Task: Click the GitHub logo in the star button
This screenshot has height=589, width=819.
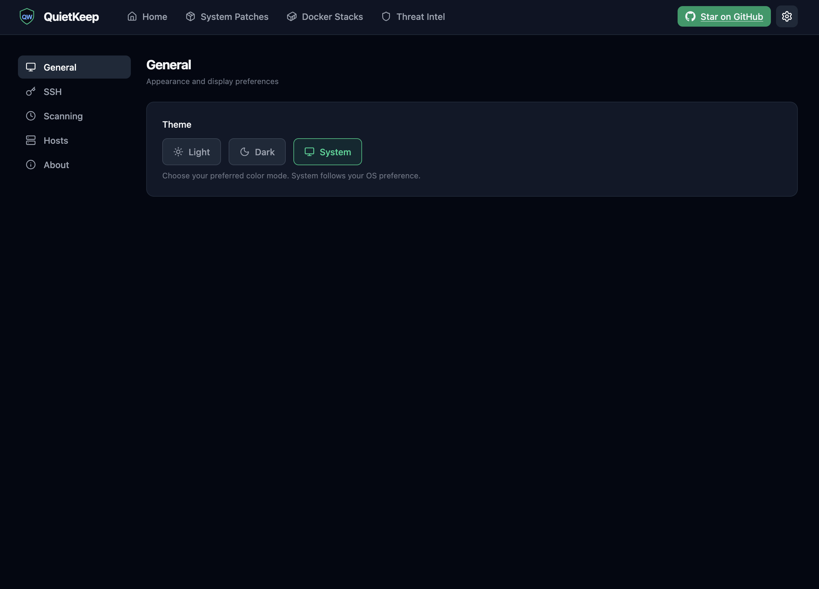Action: 690,16
